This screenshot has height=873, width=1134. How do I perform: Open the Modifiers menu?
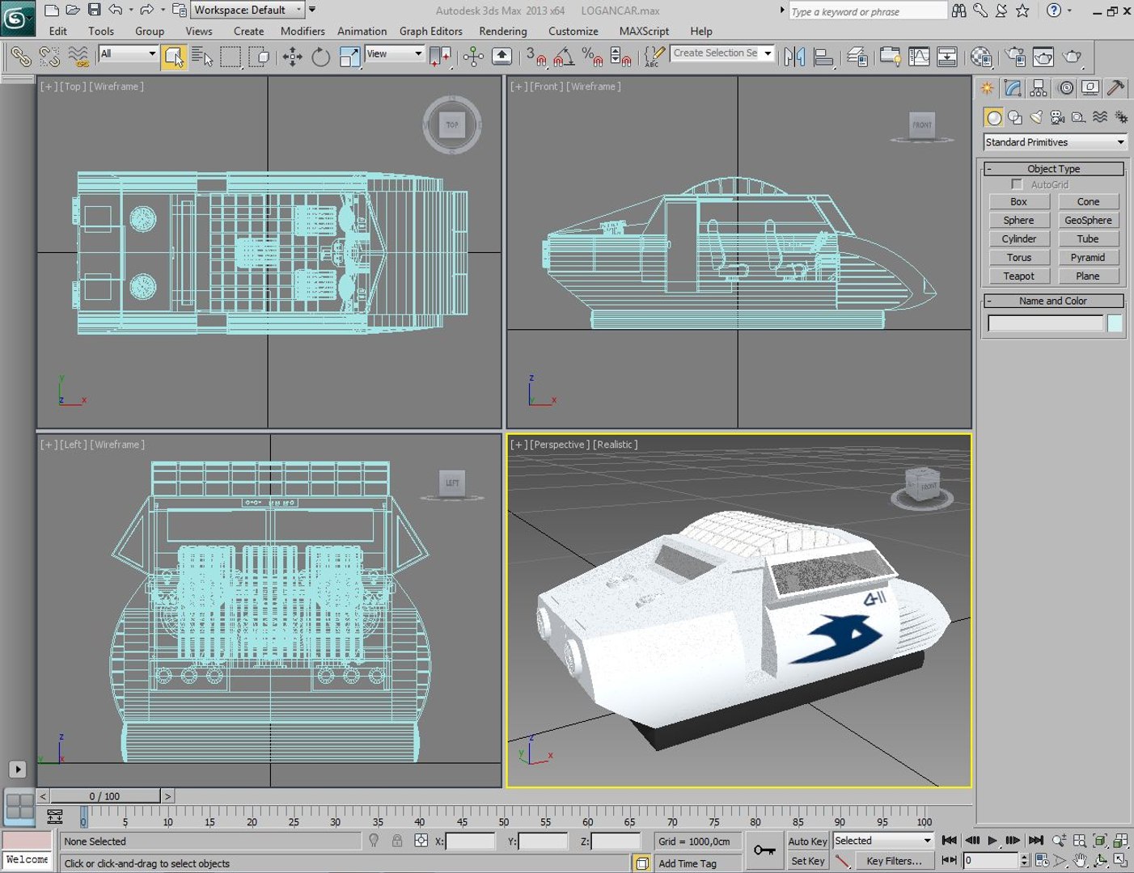tap(302, 31)
